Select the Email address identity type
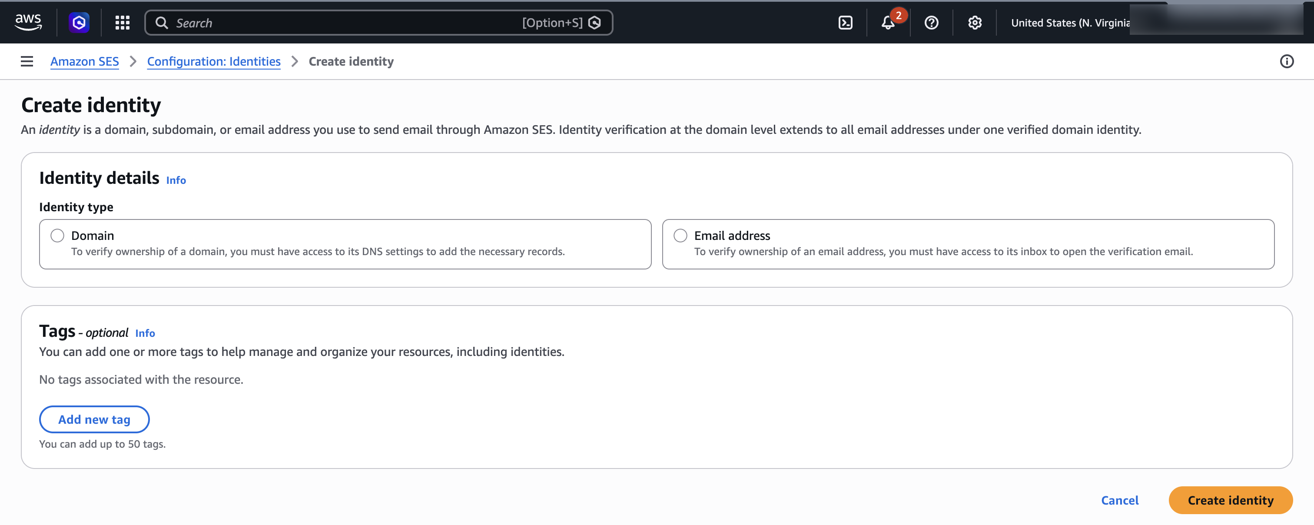The height and width of the screenshot is (525, 1314). tap(680, 235)
